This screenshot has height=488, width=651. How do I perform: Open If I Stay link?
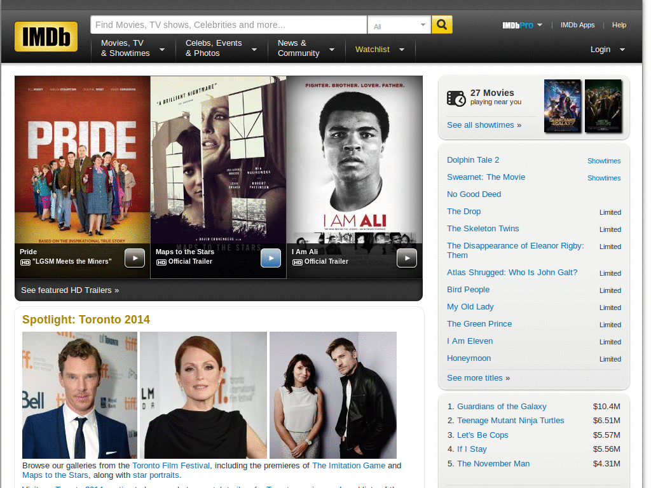click(472, 449)
